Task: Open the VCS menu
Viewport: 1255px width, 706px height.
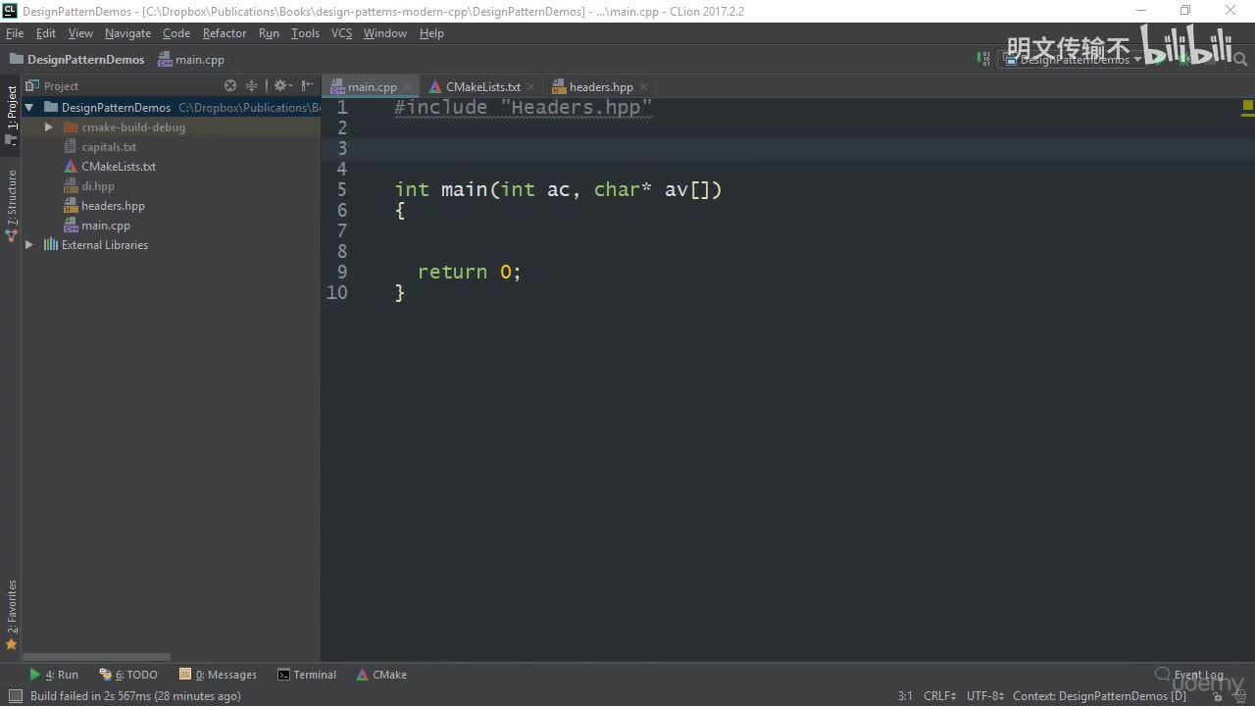Action: (x=341, y=33)
